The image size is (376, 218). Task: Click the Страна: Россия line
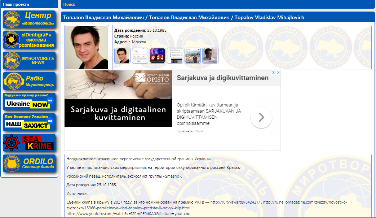tap(129, 36)
